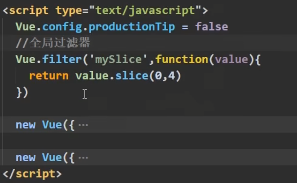Screen dimensions: 297x183
Task: Expand the first folded new Vue block
Action: coord(83,125)
